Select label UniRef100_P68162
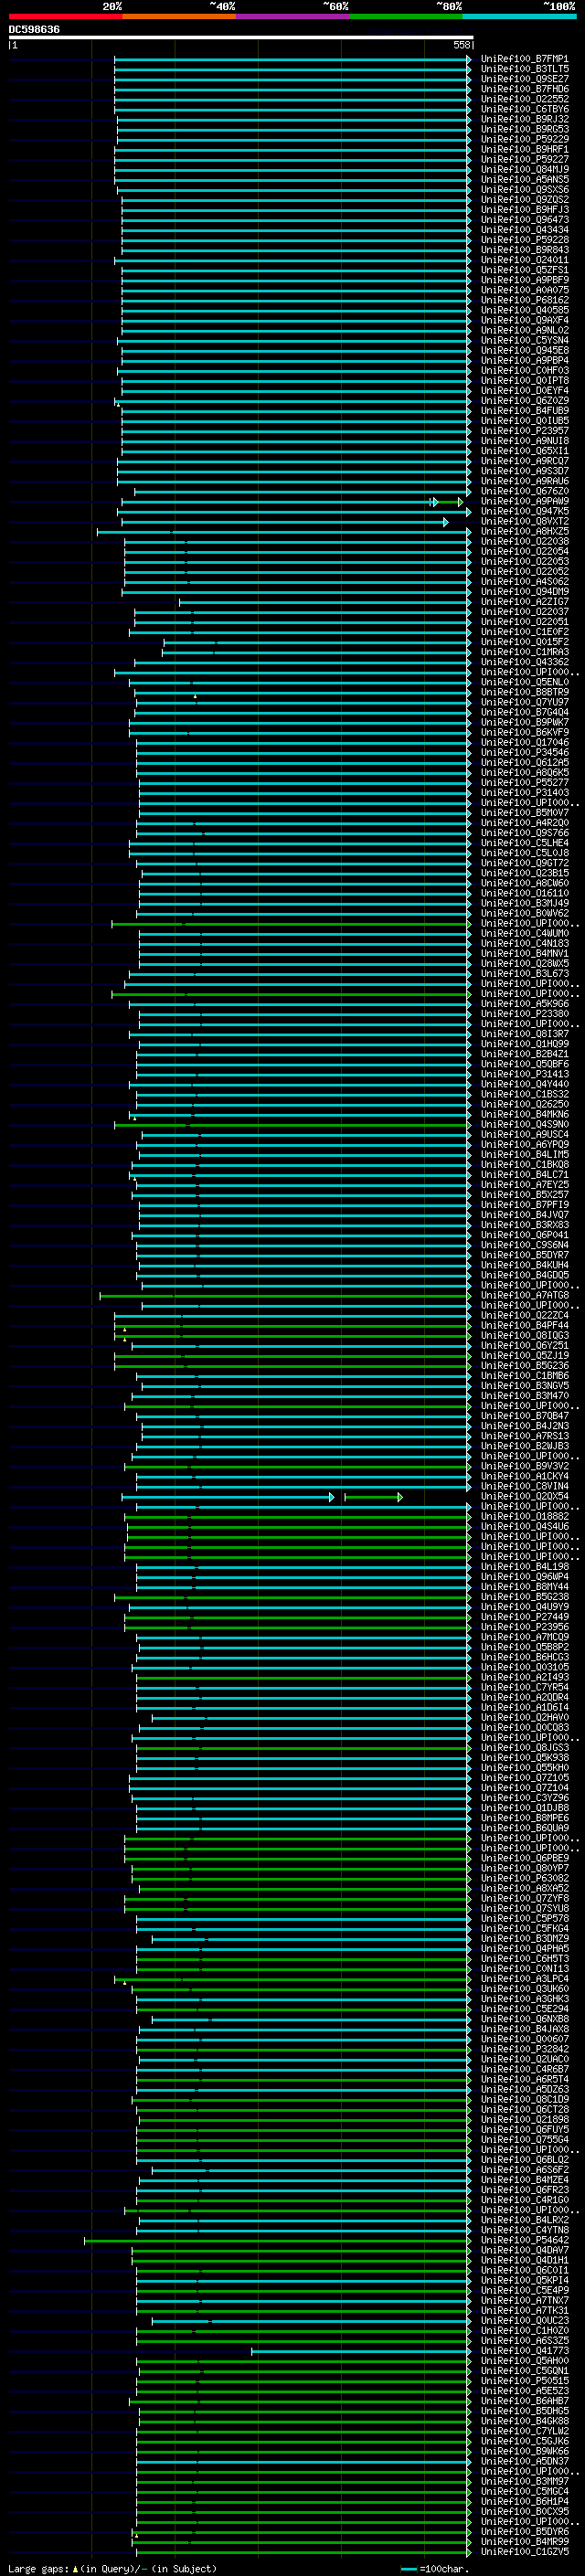 pyautogui.click(x=524, y=300)
